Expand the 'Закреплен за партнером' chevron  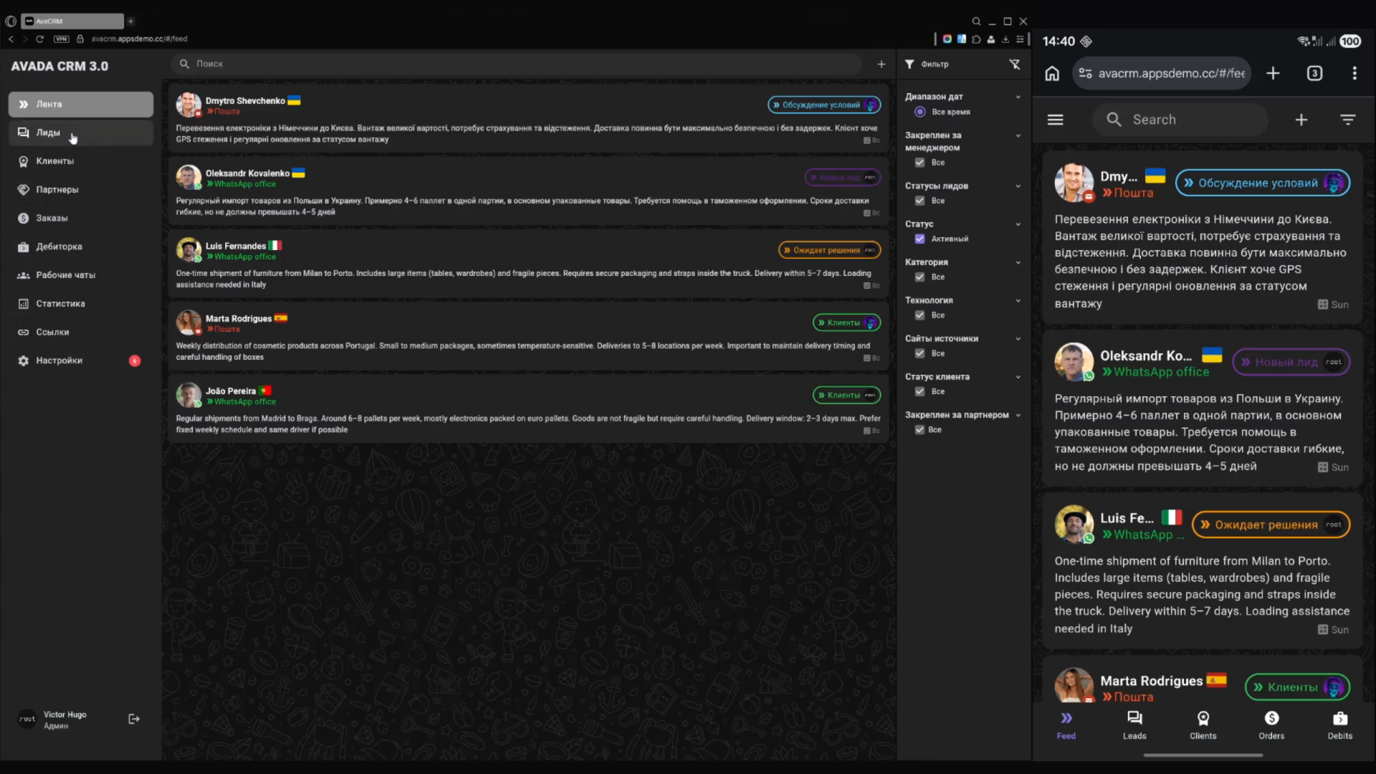pyautogui.click(x=1018, y=415)
